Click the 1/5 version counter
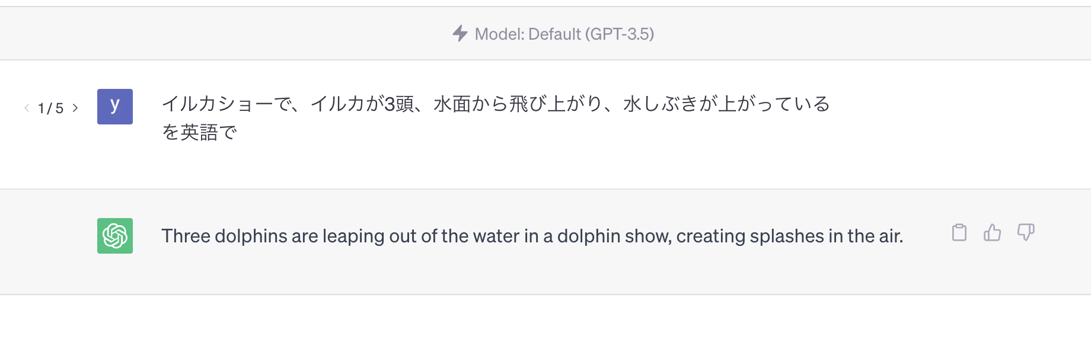1091x352 pixels. point(50,108)
